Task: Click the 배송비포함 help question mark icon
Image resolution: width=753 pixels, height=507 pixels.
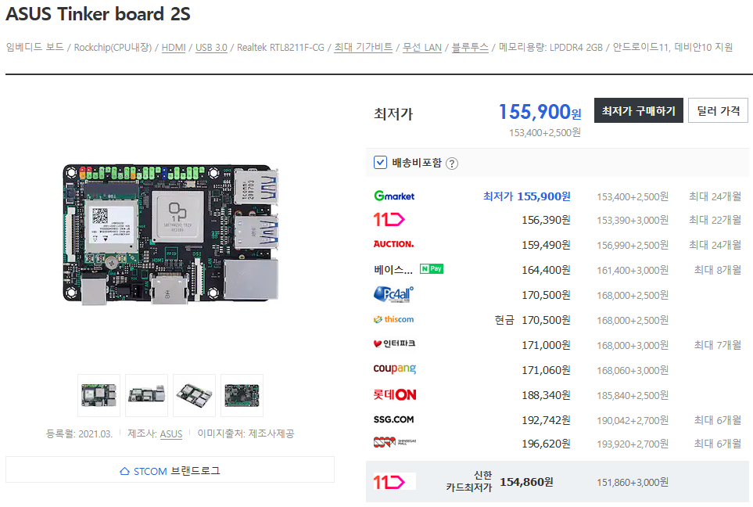Action: point(452,164)
